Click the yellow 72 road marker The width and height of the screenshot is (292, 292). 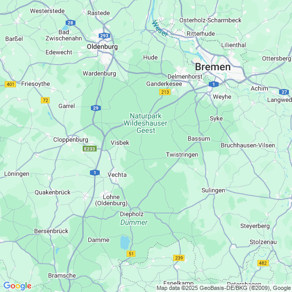[x=45, y=100]
